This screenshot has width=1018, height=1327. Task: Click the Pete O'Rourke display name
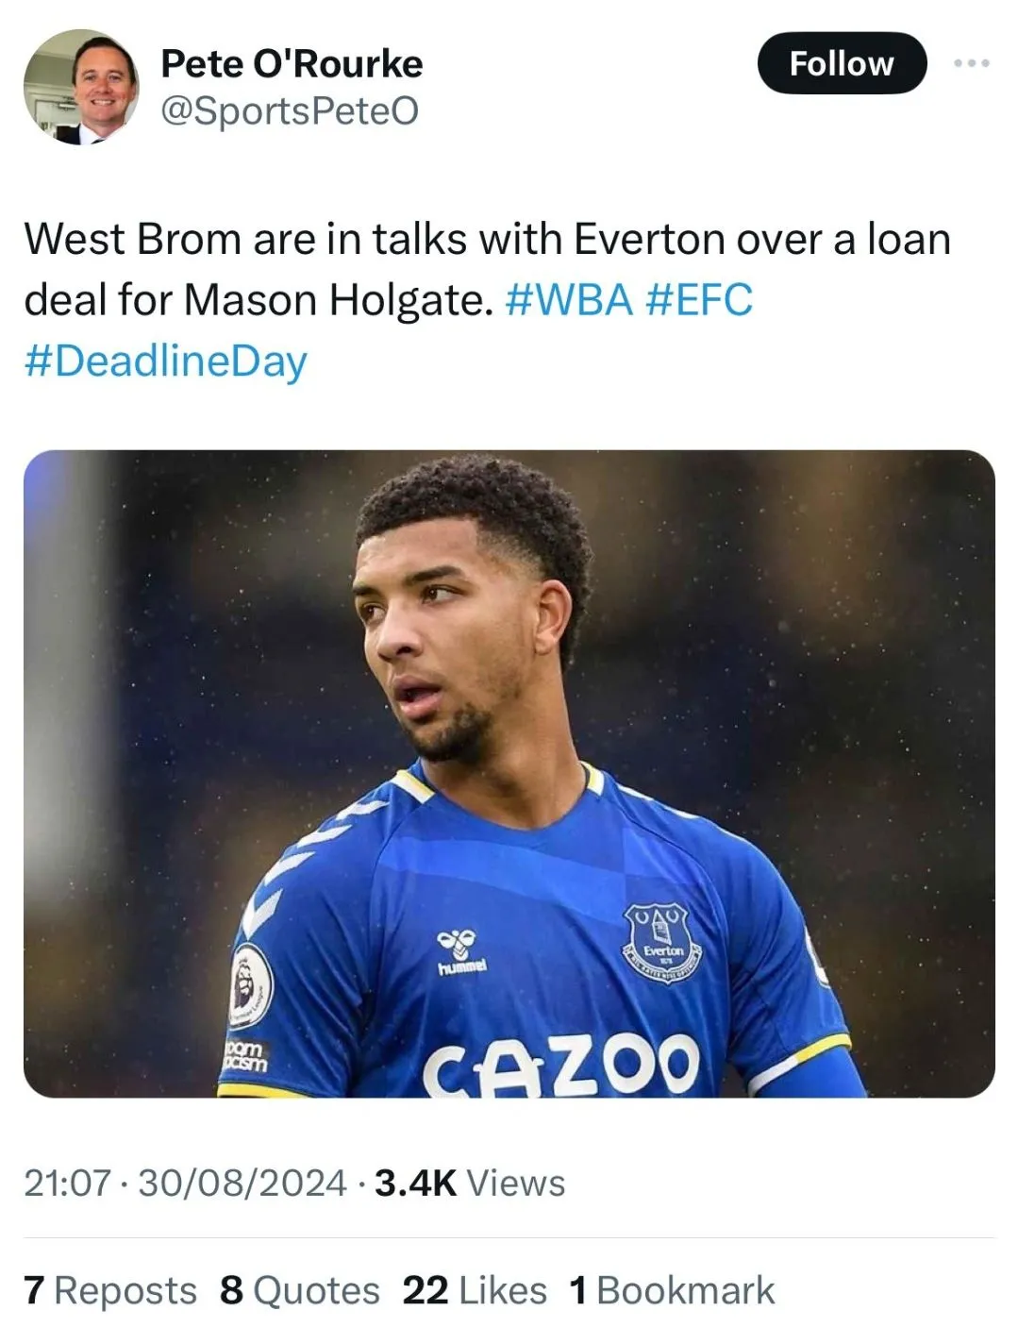pos(292,63)
